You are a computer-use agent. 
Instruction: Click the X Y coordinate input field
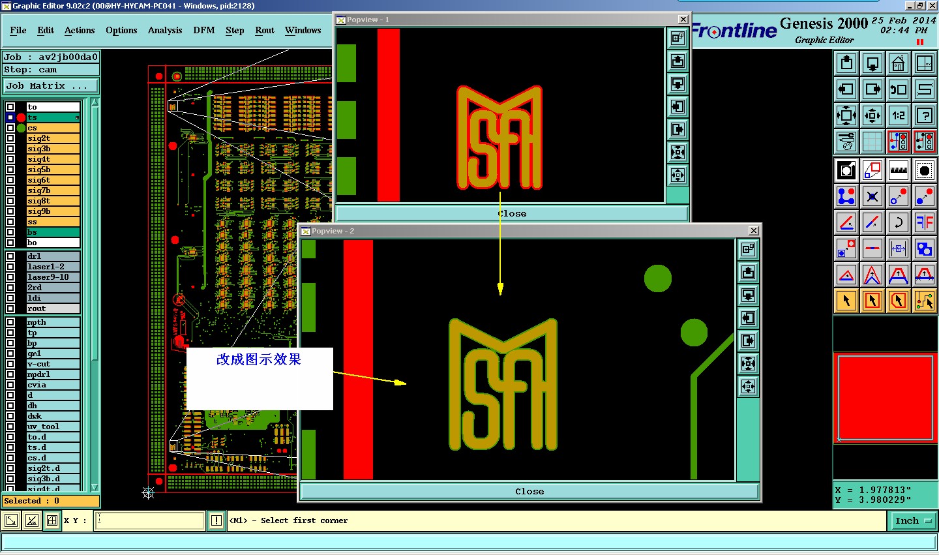click(150, 520)
